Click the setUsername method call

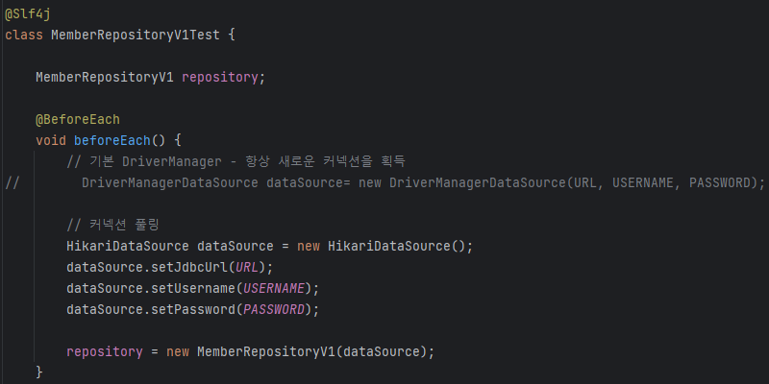coord(193,288)
